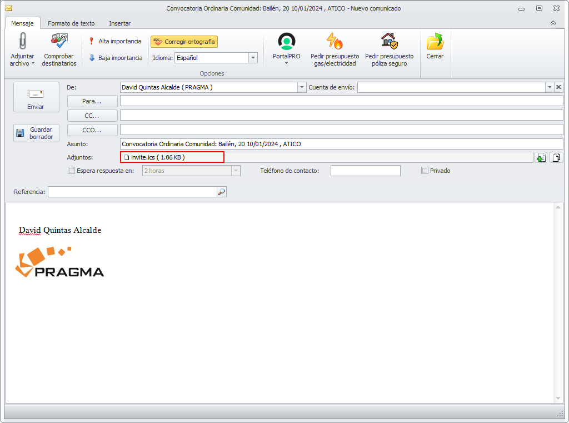The height and width of the screenshot is (423, 569).
Task: Mark message as Alta importancia
Action: [116, 41]
